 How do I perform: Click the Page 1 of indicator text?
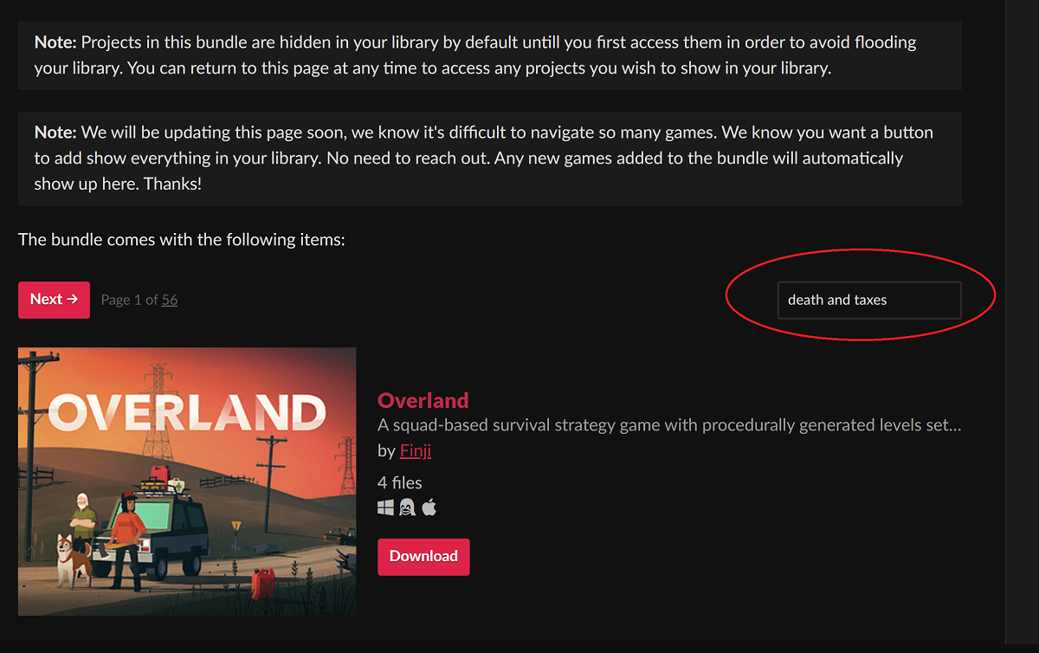click(130, 300)
